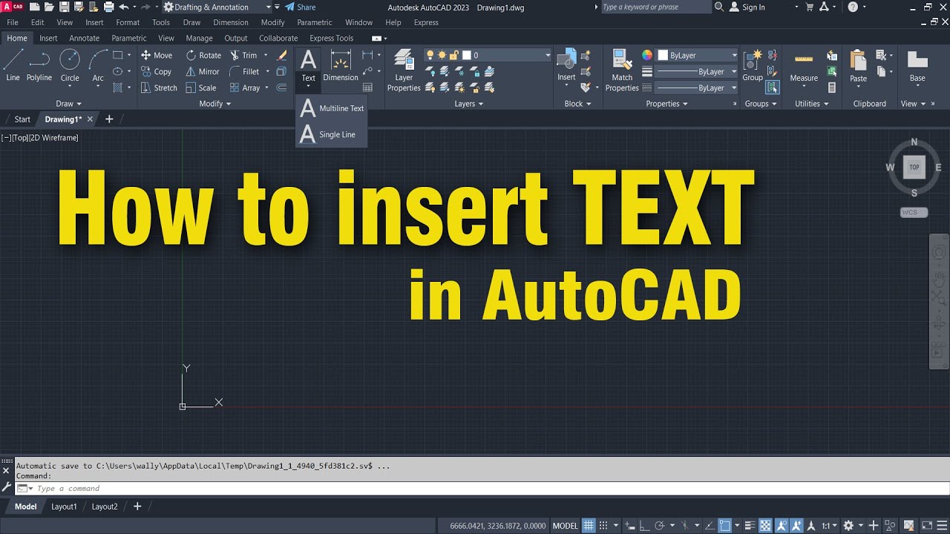Click Match Properties
Screen dimensions: 950x534
622,70
